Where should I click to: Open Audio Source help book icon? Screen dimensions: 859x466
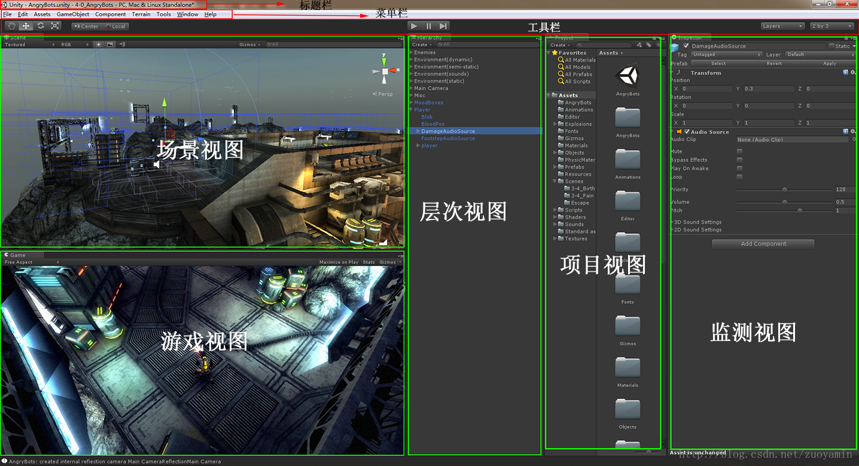click(845, 132)
